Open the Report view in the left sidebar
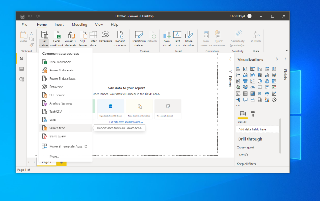This screenshot has height=201, width=320. pos(21,59)
